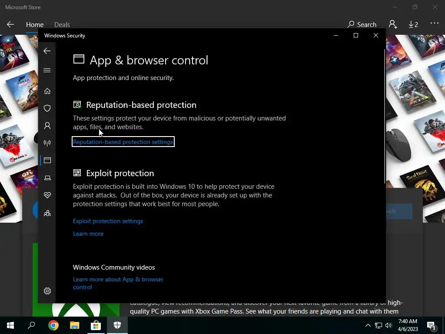Open Search in Microsoft Store
Screen dimensions: 445x334
coord(362,24)
